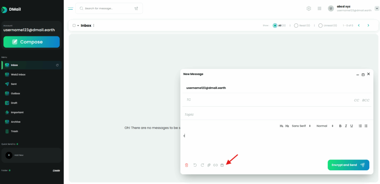
Task: Click the schedule calendar icon in composer
Action: point(222,165)
